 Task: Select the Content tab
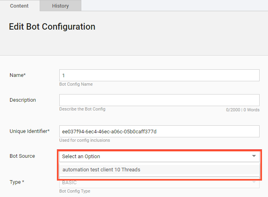tap(19, 6)
